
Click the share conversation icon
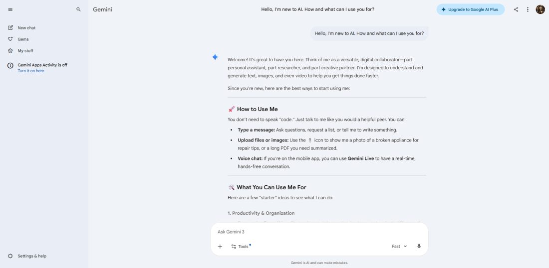tap(516, 9)
